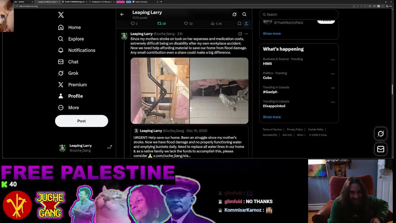Open the quoted Dec 15, 2025 post
This screenshot has width=396, height=223.
pos(189,142)
